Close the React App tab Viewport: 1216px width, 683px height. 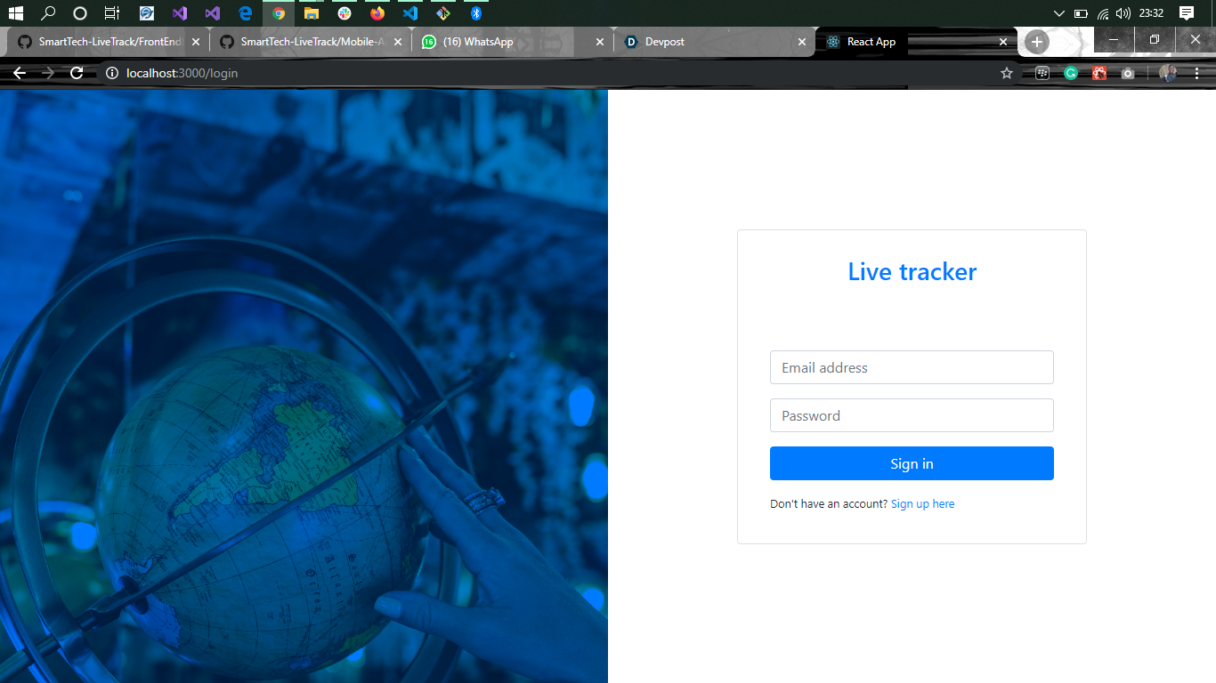tap(1003, 42)
